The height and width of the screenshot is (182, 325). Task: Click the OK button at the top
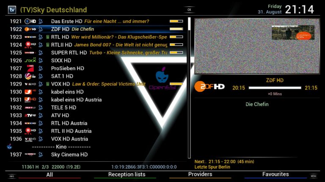[189, 10]
